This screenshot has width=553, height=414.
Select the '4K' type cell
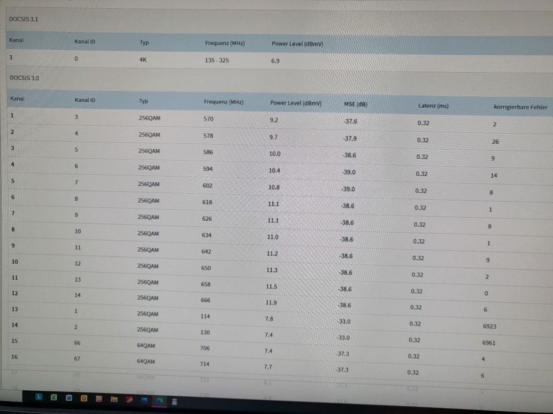coord(143,60)
